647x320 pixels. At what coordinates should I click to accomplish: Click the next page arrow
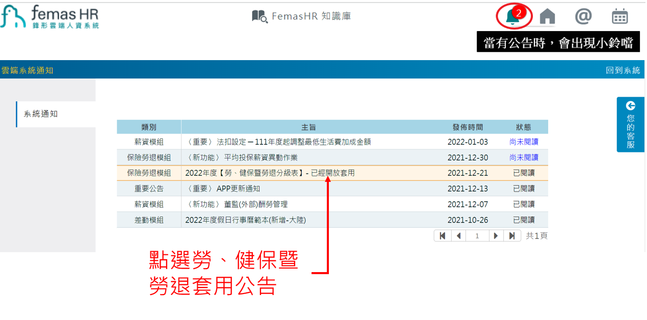coord(495,235)
